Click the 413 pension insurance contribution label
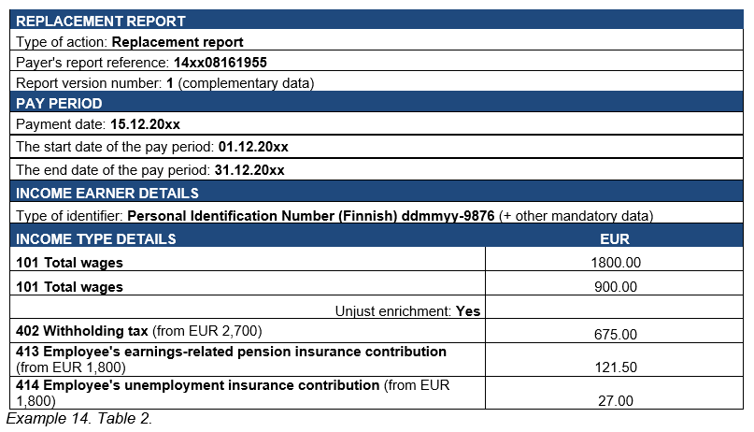The height and width of the screenshot is (432, 754). [x=231, y=352]
